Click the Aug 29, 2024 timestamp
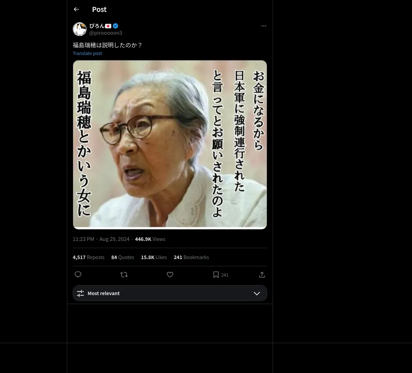This screenshot has height=373, width=412. coord(114,239)
